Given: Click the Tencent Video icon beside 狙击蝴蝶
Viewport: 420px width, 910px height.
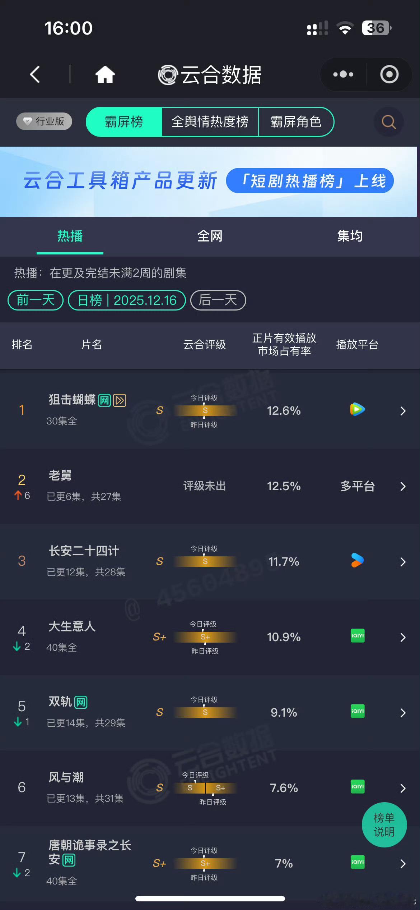Looking at the screenshot, I should pos(357,410).
